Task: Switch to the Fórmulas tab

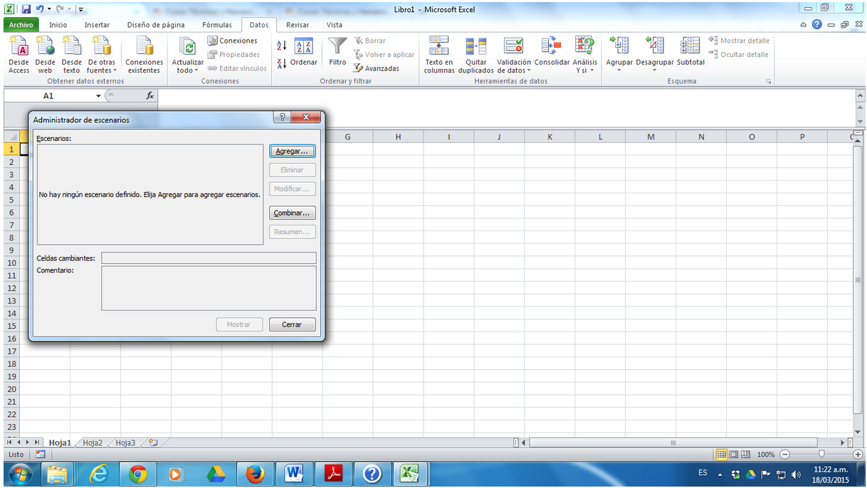Action: (217, 25)
